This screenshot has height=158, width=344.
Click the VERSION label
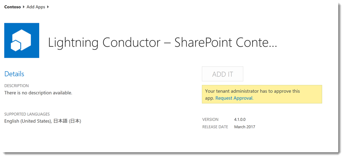pos(210,120)
